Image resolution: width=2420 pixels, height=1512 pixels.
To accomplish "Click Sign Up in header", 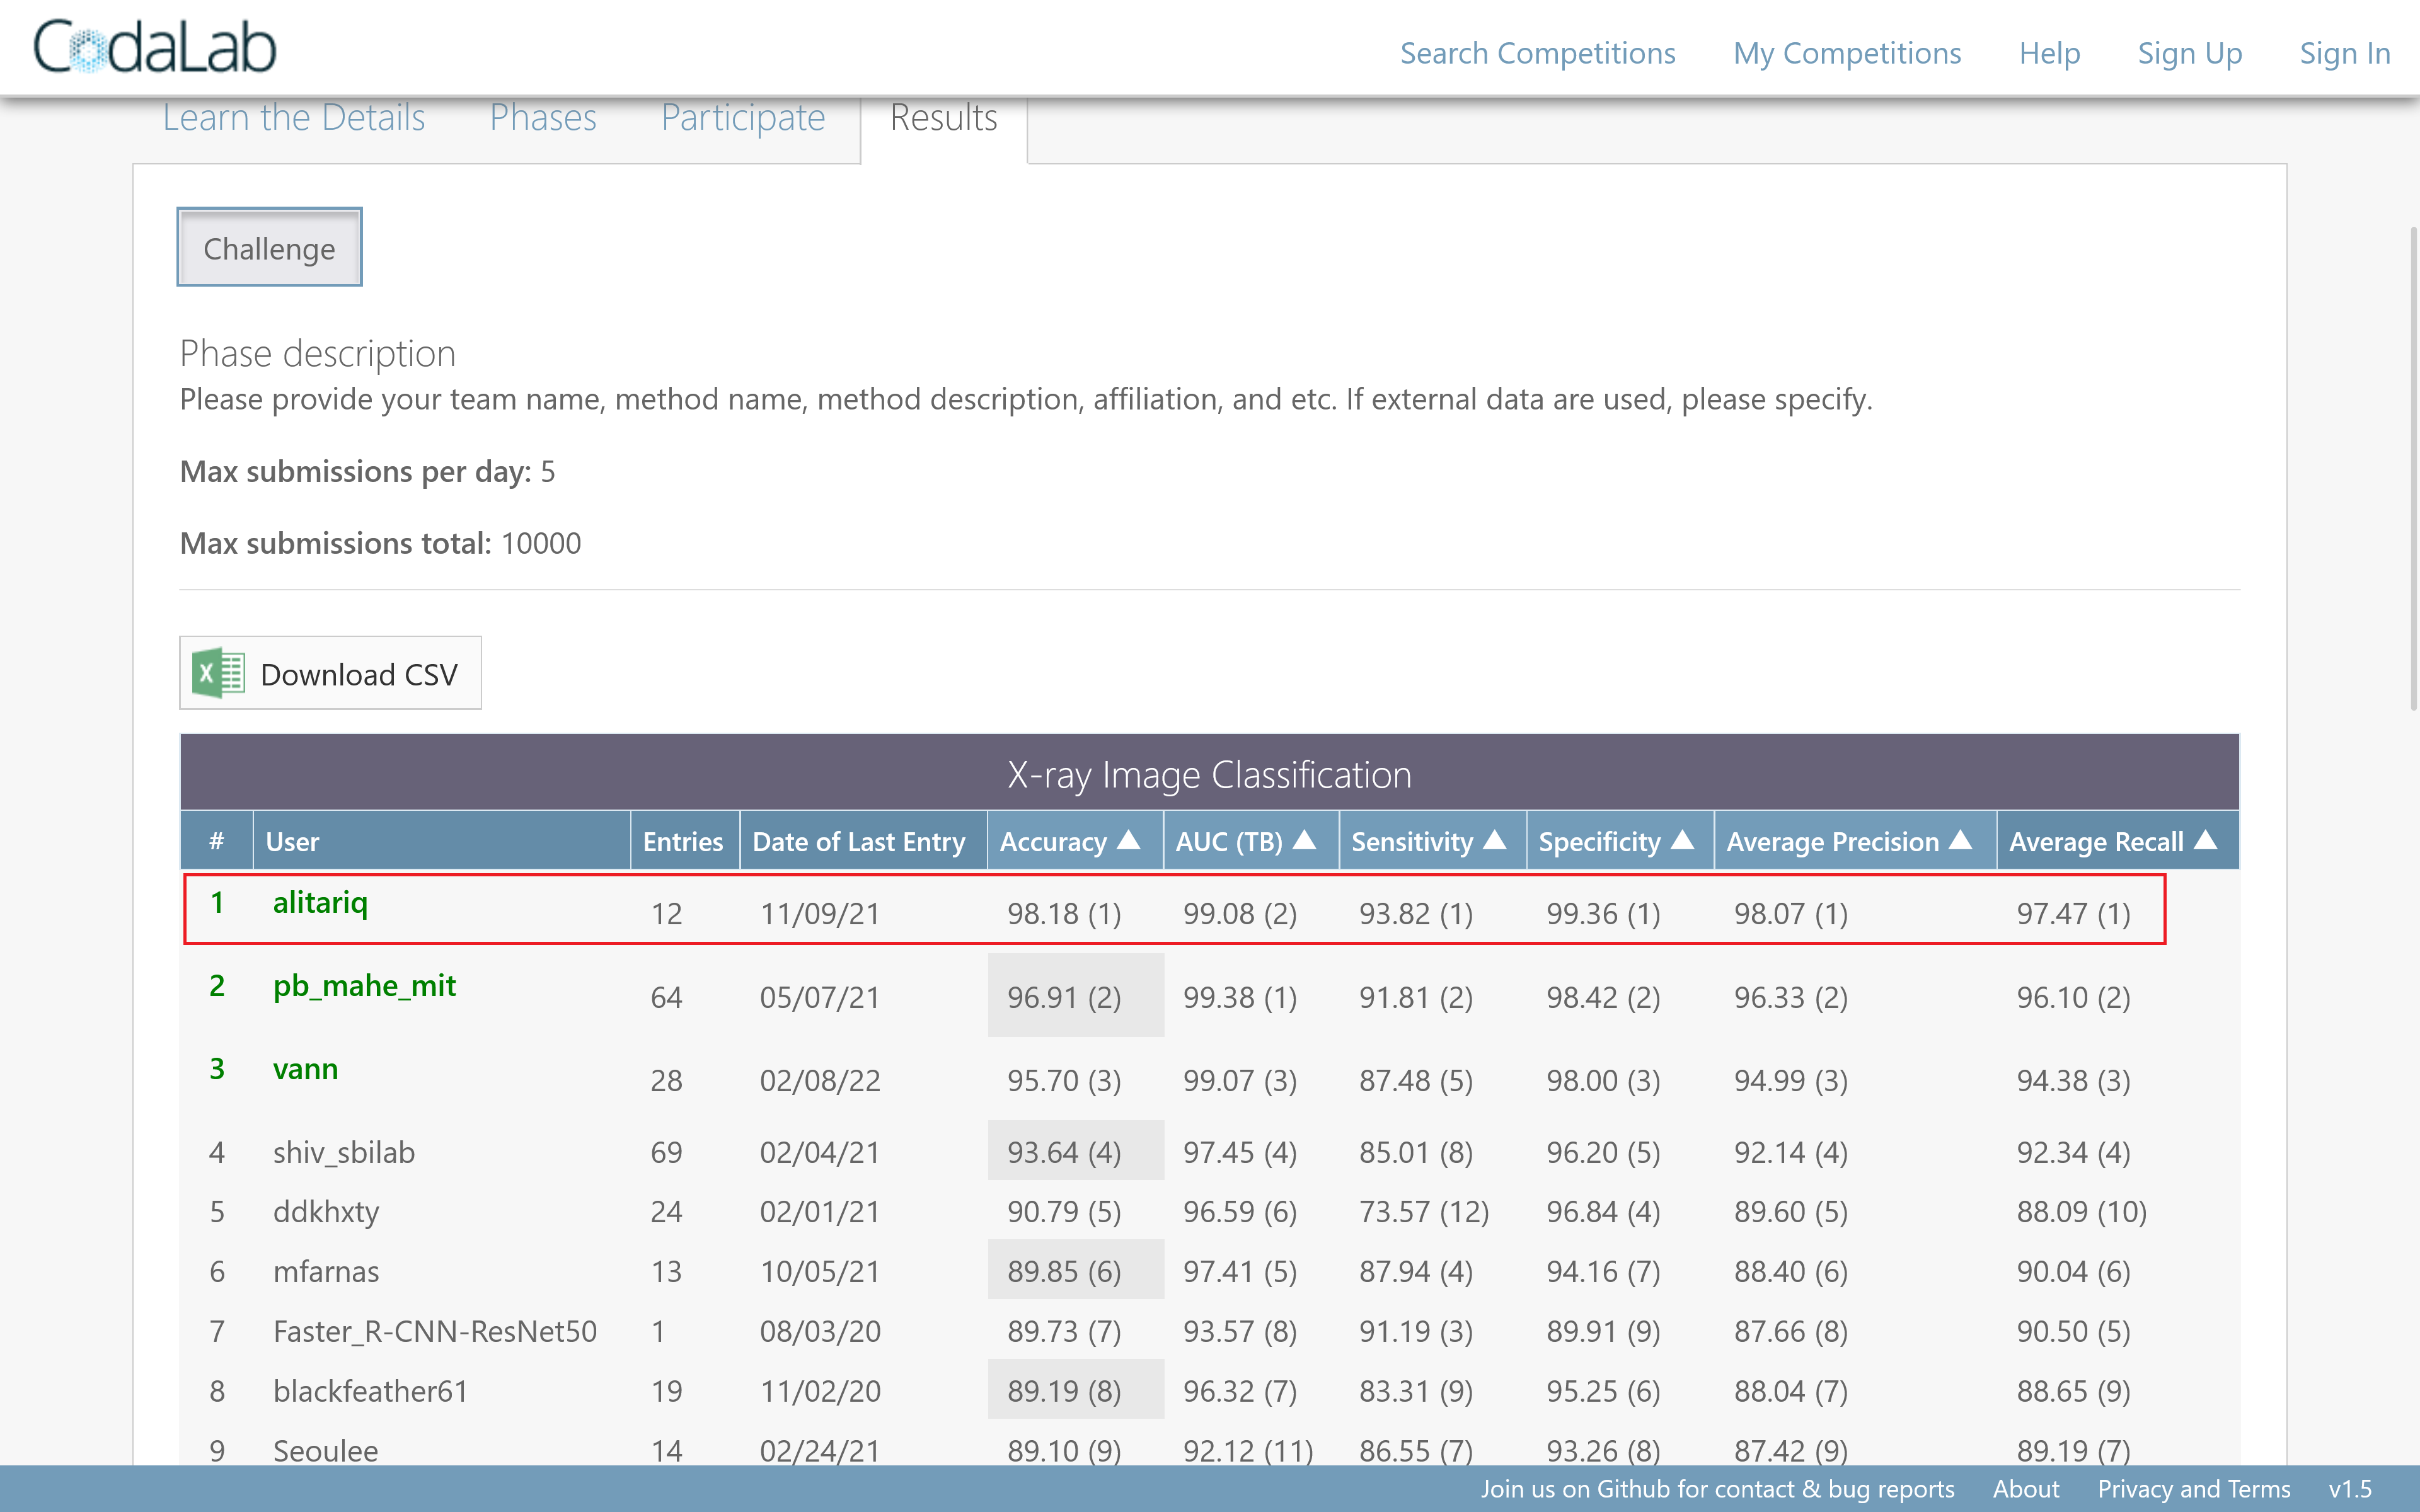I will 2189,53.
